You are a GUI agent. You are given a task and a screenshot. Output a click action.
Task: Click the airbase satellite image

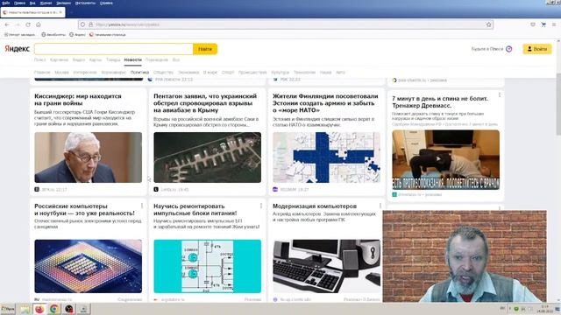pos(207,157)
